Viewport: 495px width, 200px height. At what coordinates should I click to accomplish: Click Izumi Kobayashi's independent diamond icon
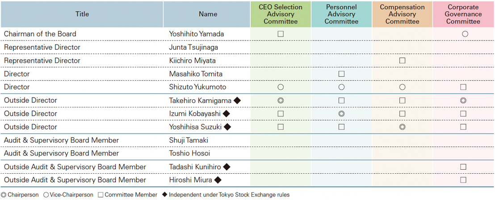coord(227,114)
